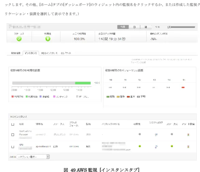Click grey availability dot in Applications Manager row
Viewport: 200px width, 172px height.
[x=140, y=134]
